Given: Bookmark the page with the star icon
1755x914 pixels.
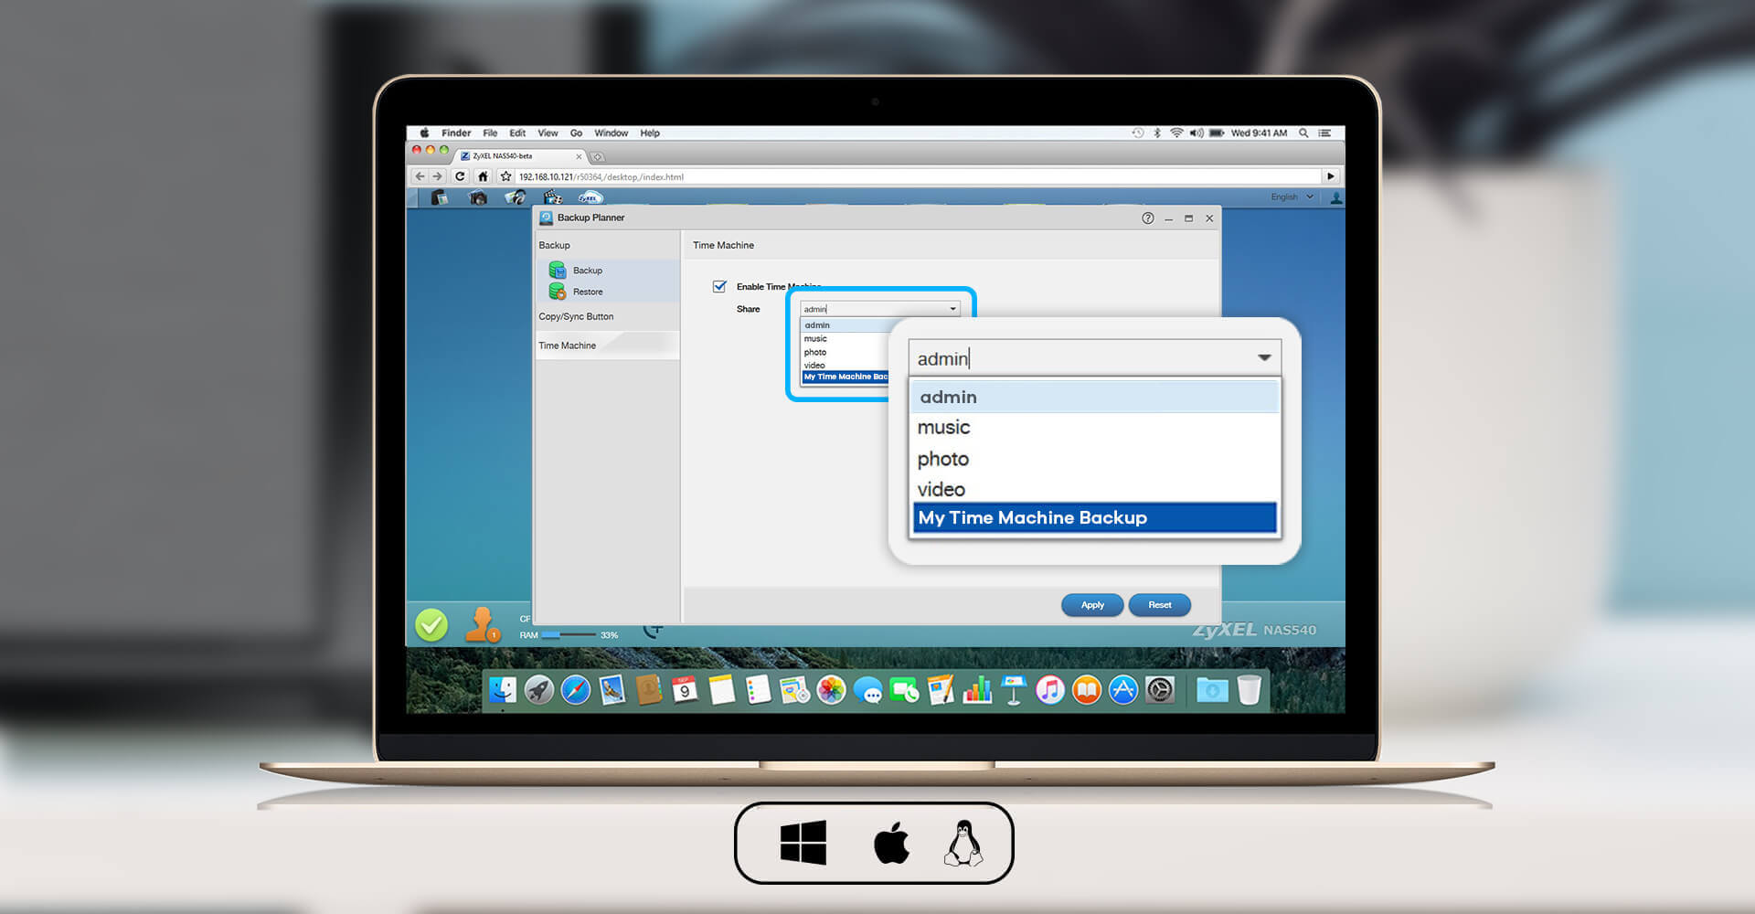Looking at the screenshot, I should coord(505,176).
